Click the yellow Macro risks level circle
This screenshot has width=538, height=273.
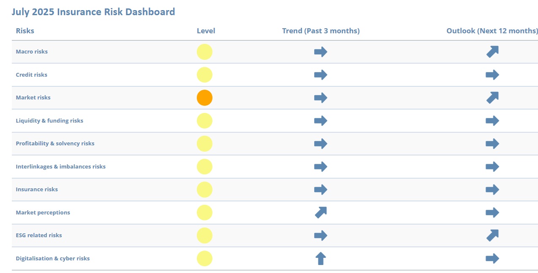point(204,52)
